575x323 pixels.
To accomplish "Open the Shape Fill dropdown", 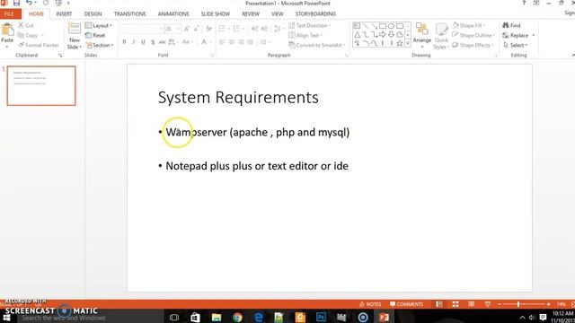I will (x=468, y=25).
